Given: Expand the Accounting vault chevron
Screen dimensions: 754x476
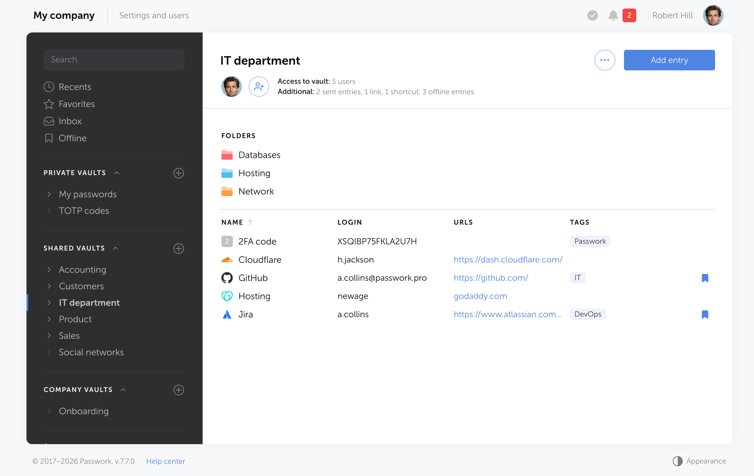Looking at the screenshot, I should (x=49, y=270).
